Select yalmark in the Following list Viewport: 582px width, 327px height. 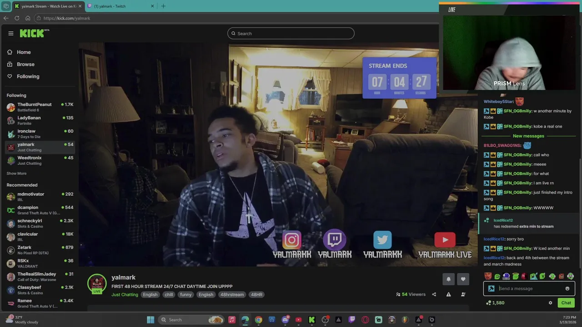[40, 147]
